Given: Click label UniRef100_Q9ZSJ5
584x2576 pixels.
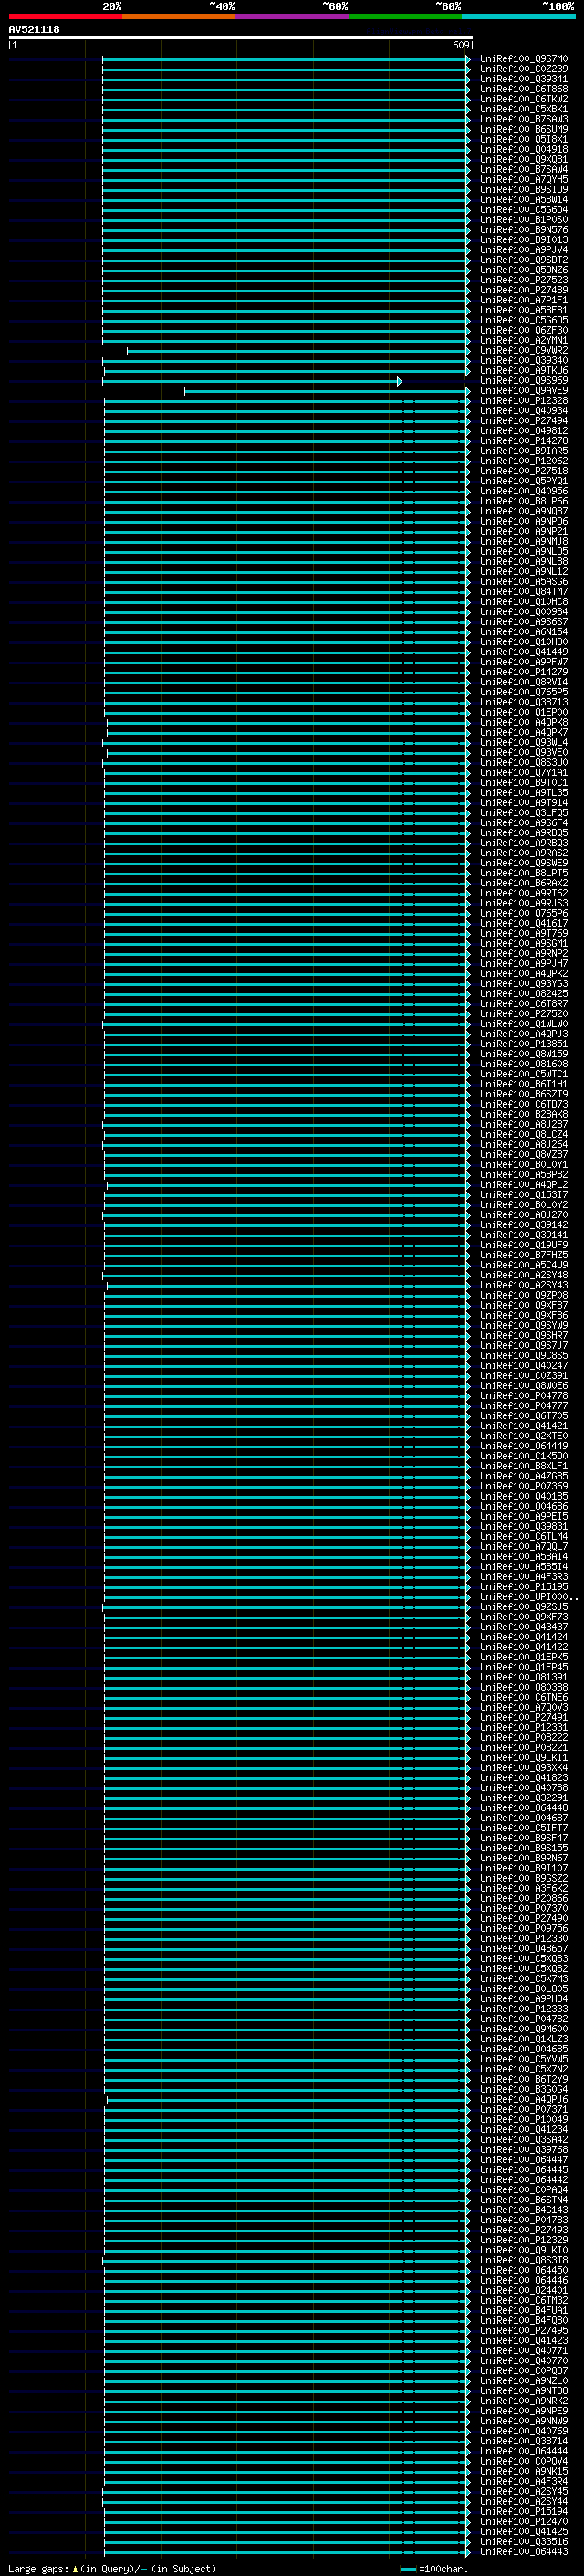Looking at the screenshot, I should click(x=524, y=1607).
